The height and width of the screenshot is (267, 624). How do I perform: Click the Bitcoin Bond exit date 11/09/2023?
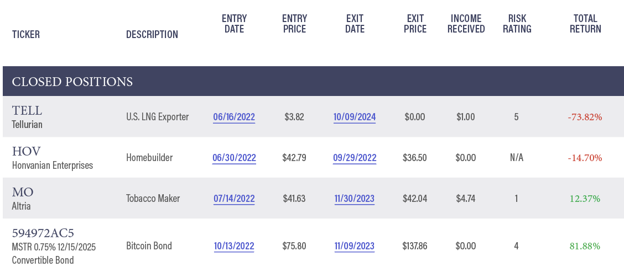pos(355,246)
